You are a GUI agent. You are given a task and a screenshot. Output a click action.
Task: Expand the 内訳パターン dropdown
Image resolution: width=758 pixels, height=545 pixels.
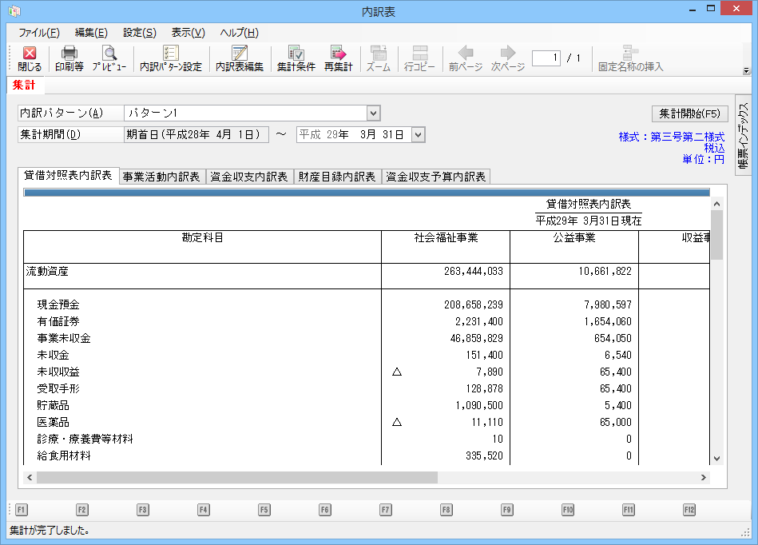point(373,113)
